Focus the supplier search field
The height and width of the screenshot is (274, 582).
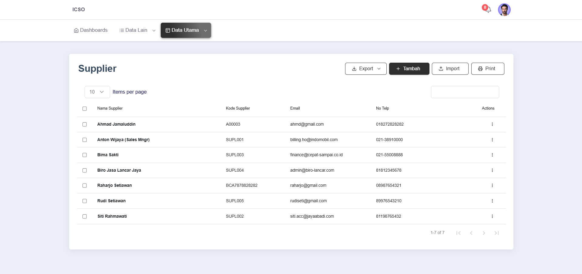(x=465, y=92)
